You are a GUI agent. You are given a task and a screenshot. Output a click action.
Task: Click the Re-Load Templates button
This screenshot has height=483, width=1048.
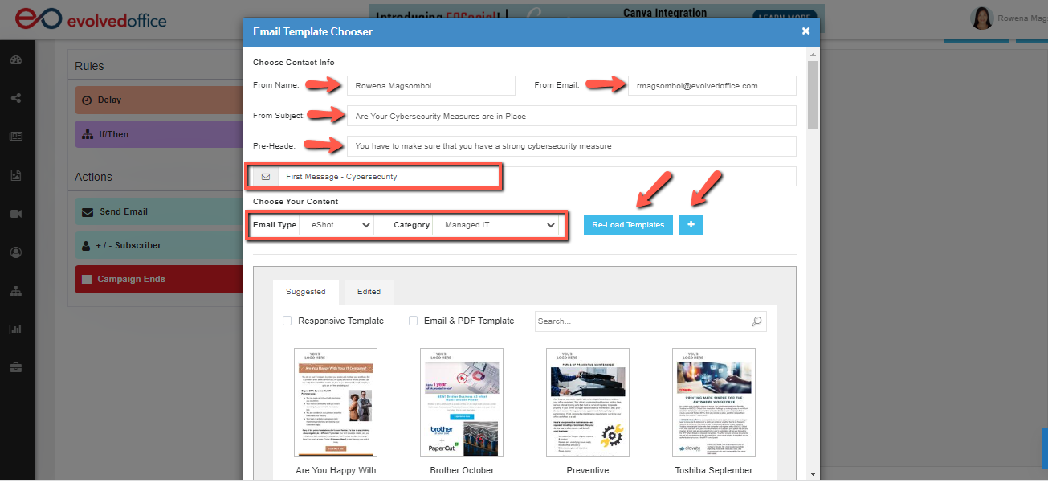628,225
